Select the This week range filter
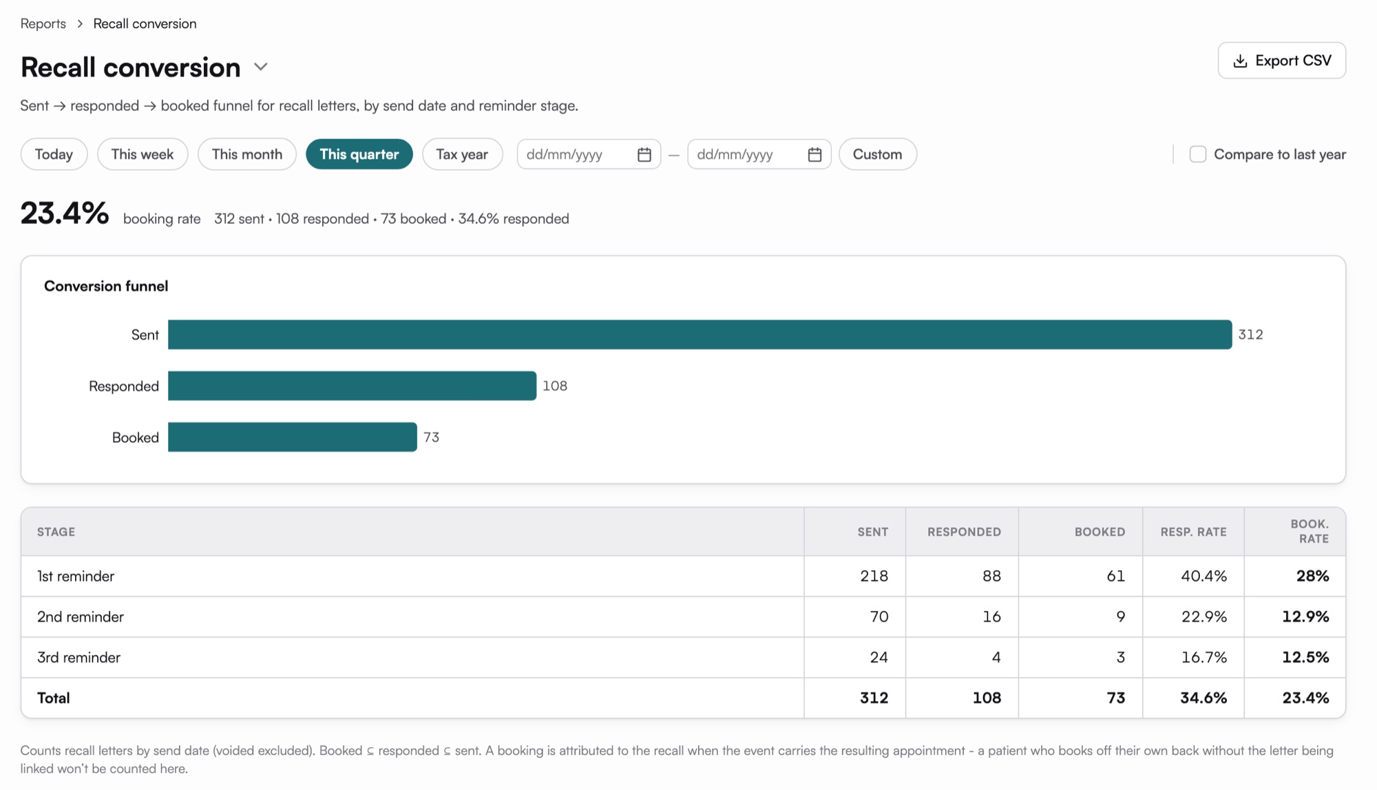This screenshot has width=1377, height=790. tap(143, 154)
